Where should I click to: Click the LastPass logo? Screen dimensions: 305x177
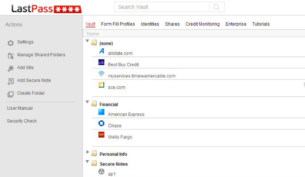pyautogui.click(x=46, y=9)
